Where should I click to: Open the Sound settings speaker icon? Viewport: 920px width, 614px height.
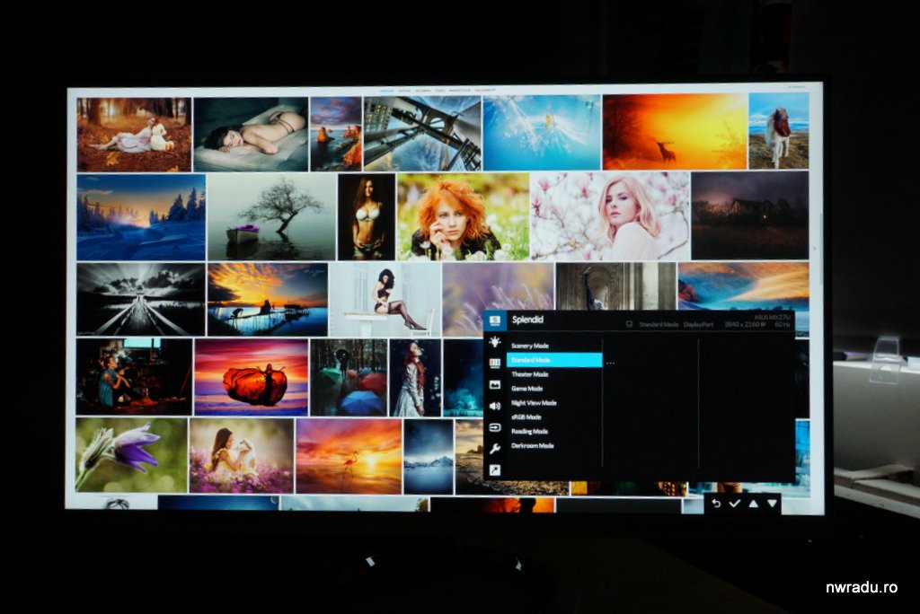tap(495, 406)
